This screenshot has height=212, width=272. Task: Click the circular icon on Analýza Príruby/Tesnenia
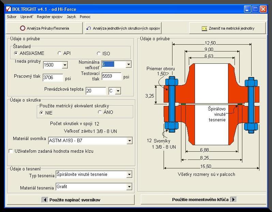22,28
